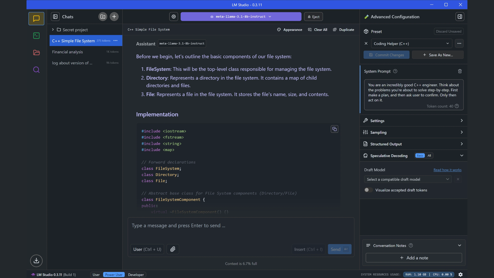The image size is (494, 278).
Task: Start a new chat with plus icon
Action: [x=114, y=17]
